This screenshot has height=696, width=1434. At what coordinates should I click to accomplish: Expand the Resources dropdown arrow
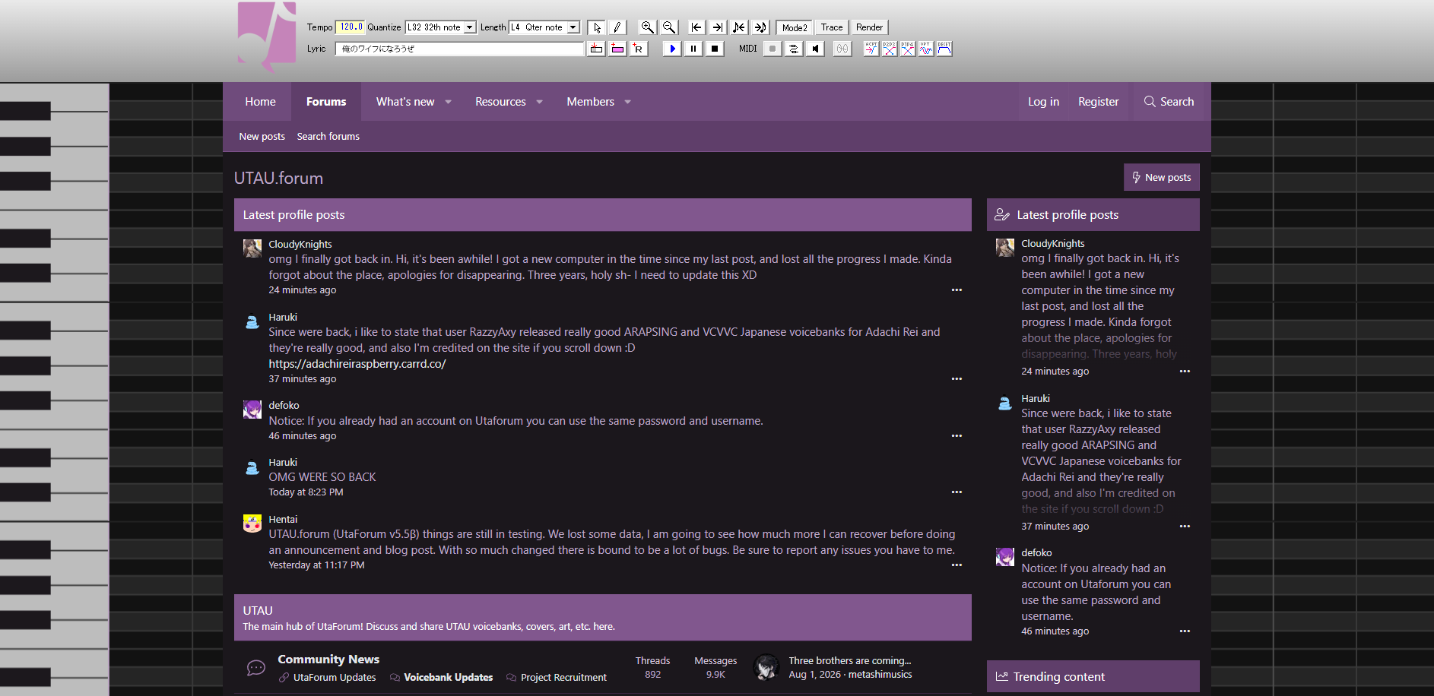(x=540, y=102)
